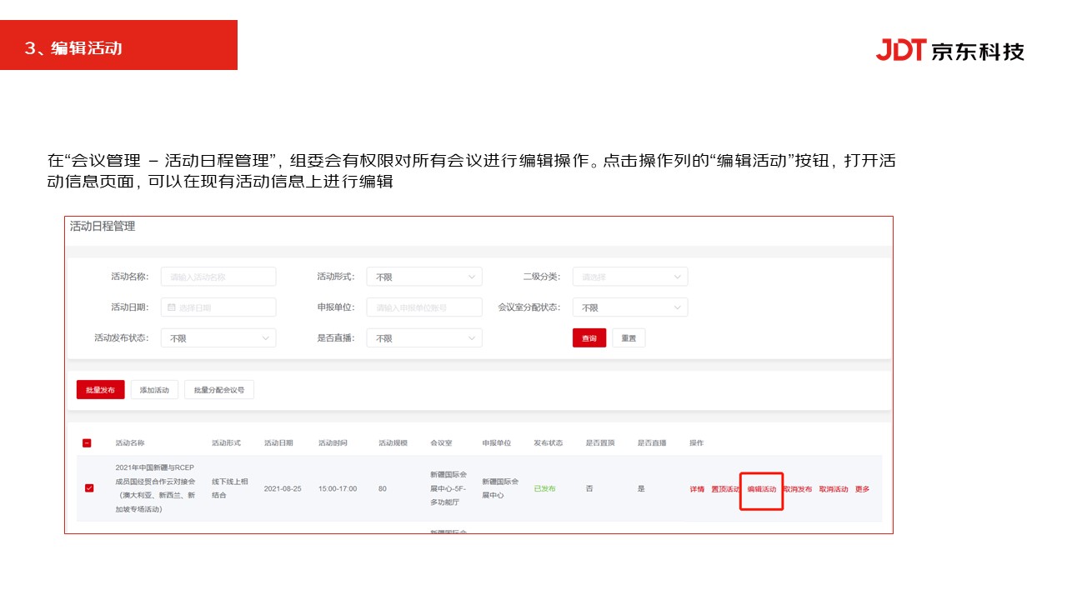Screen dimensions: 1067x600
Task: Click the 活动日期 date picker field
Action: pyautogui.click(x=218, y=307)
